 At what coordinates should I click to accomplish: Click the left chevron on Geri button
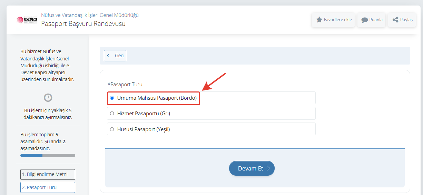[x=108, y=56]
